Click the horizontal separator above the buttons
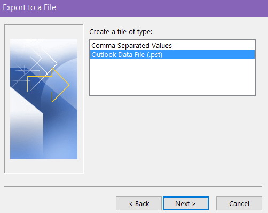Viewport: 268px width, 213px height. (x=133, y=186)
